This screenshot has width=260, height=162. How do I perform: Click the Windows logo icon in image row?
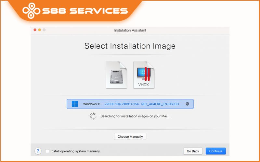click(x=75, y=104)
